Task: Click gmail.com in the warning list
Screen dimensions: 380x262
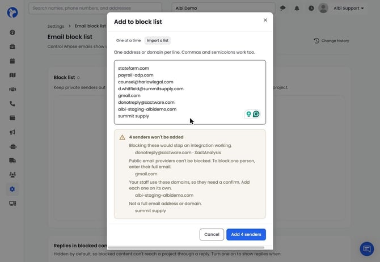Action: pos(146,174)
